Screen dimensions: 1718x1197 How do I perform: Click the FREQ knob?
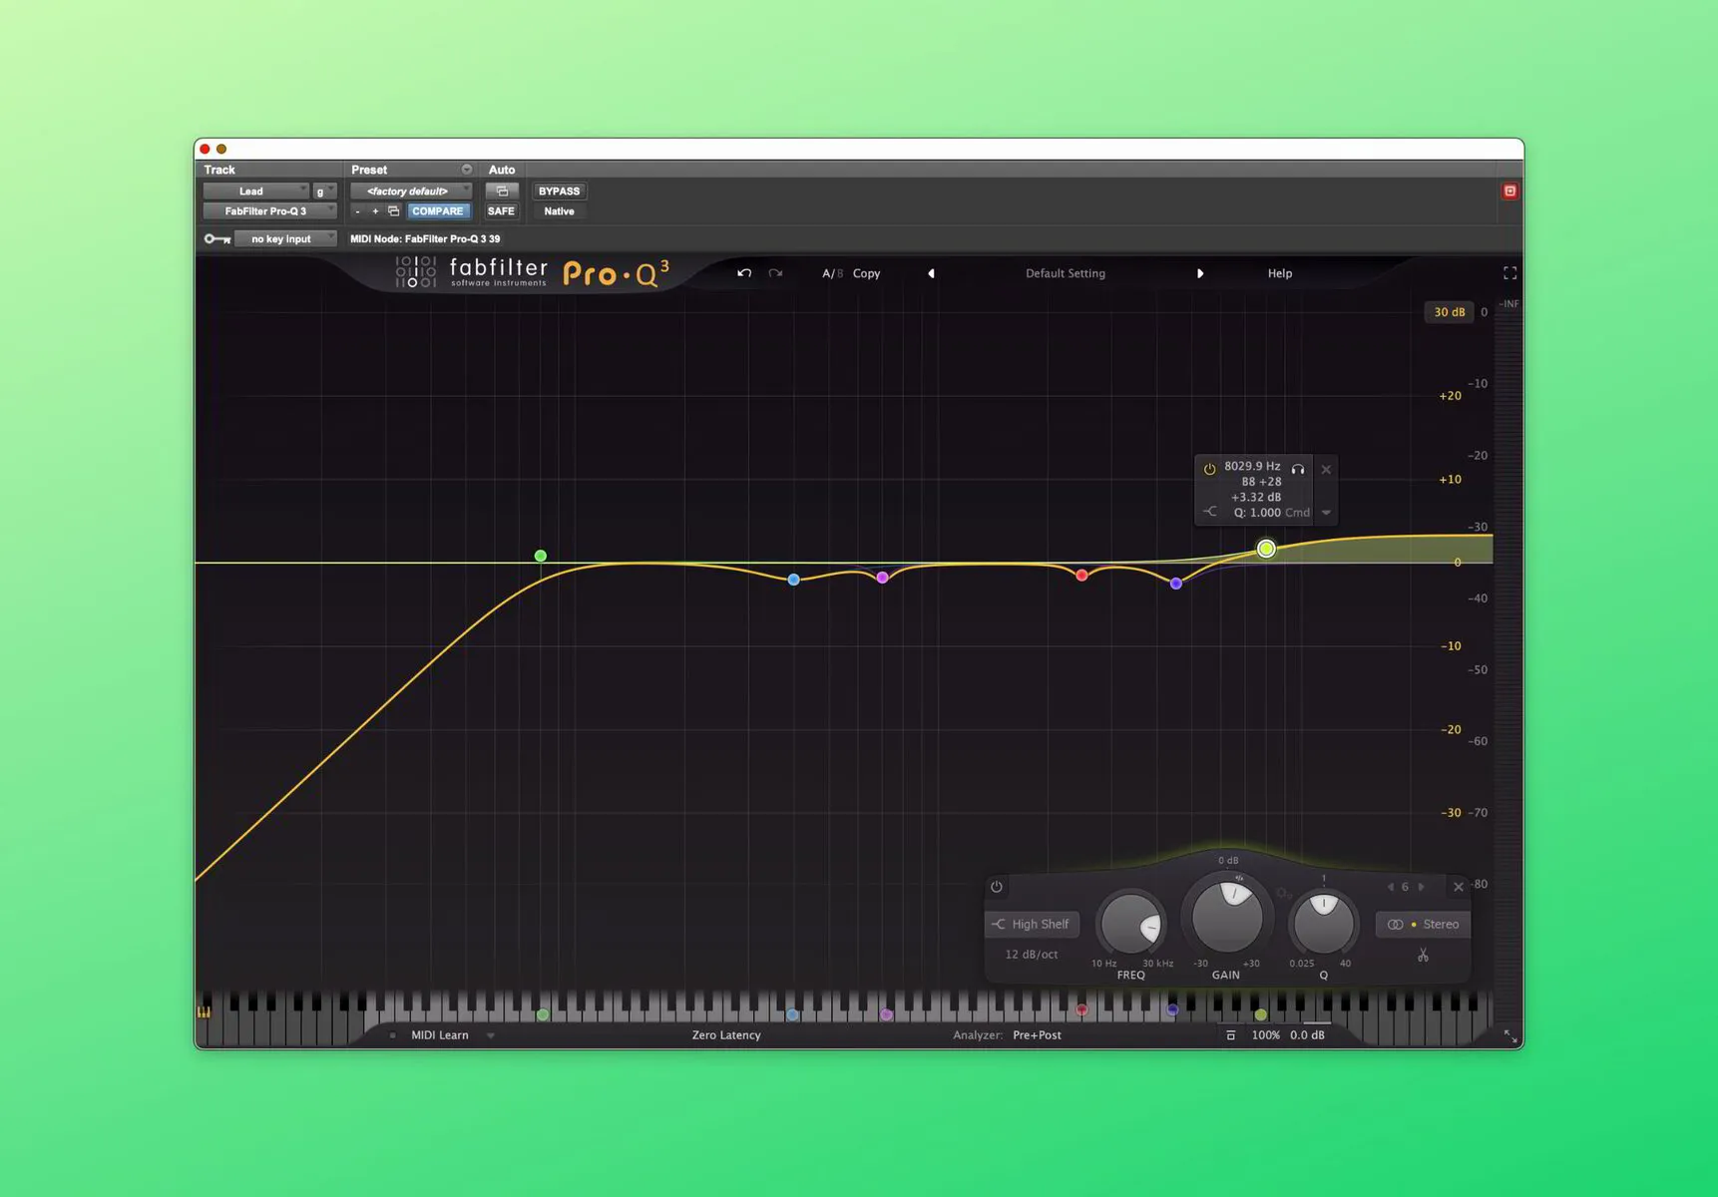click(x=1130, y=924)
